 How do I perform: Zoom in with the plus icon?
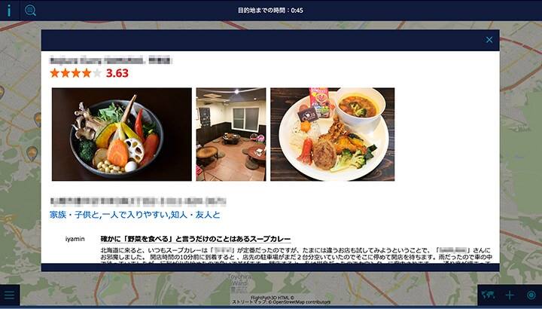[x=510, y=295]
